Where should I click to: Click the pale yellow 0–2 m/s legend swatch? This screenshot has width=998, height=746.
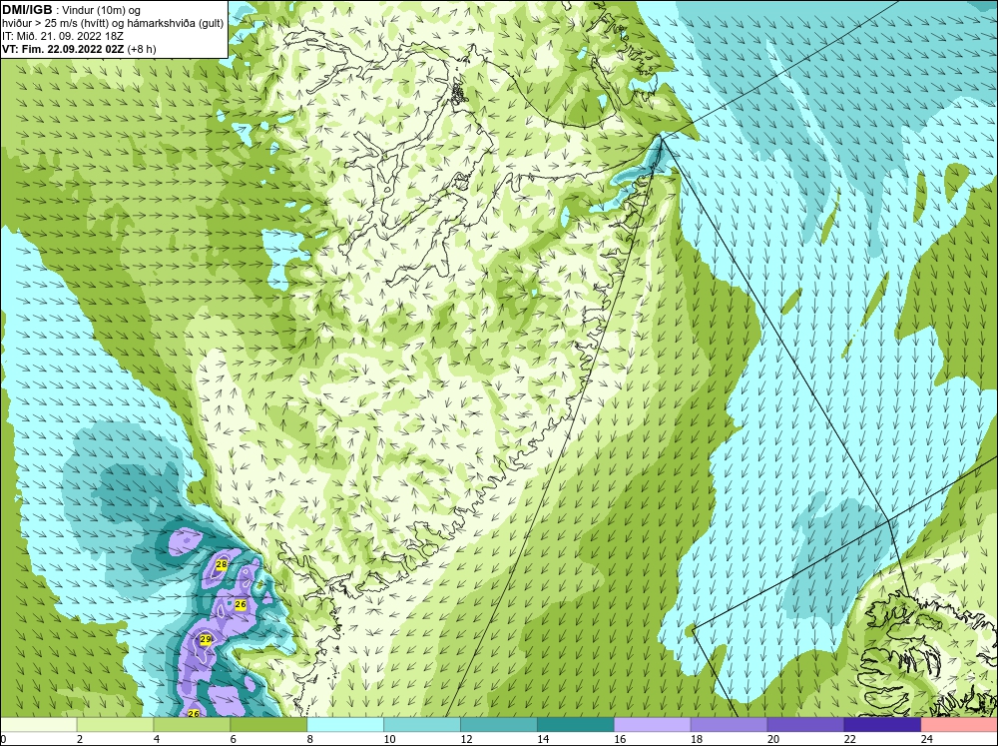[39, 724]
